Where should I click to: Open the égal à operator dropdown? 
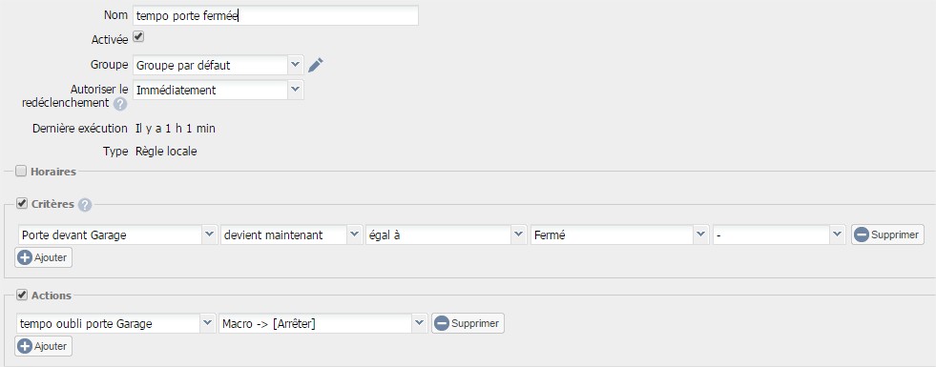click(x=446, y=234)
